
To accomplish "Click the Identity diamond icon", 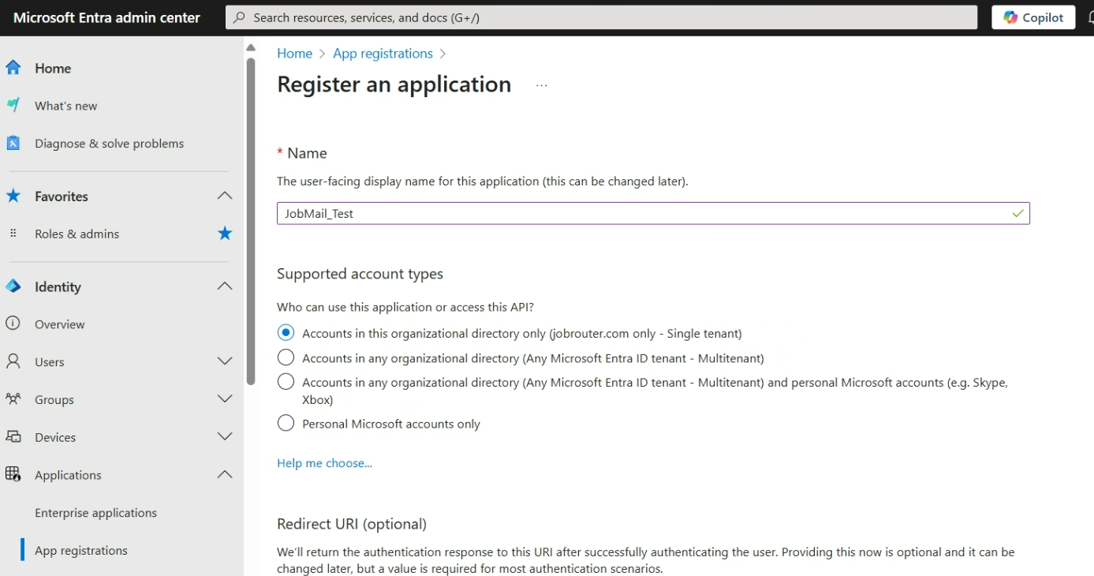I will 13,286.
